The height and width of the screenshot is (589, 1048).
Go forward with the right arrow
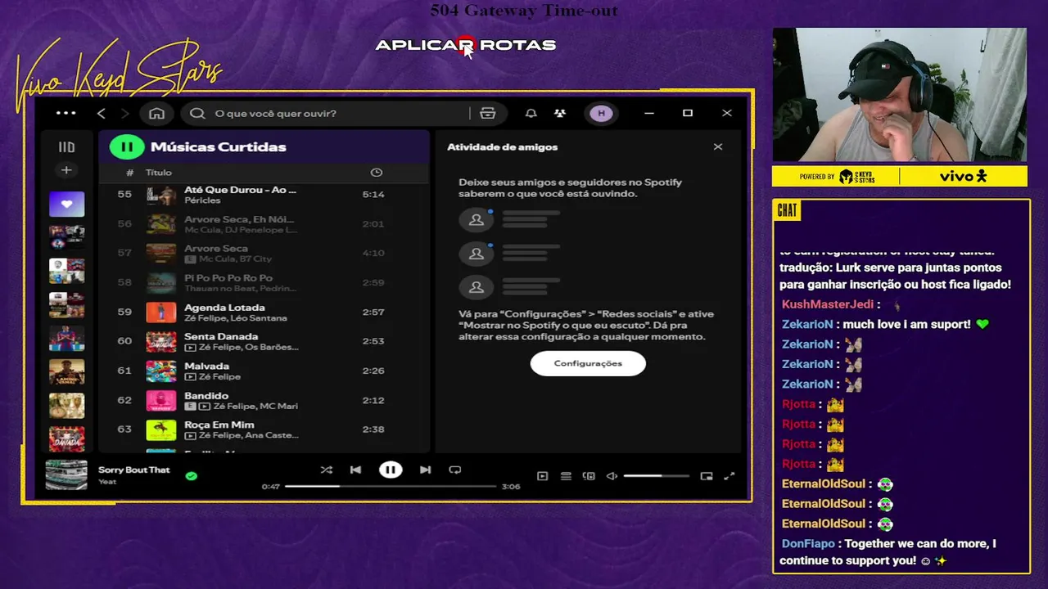[x=124, y=113]
